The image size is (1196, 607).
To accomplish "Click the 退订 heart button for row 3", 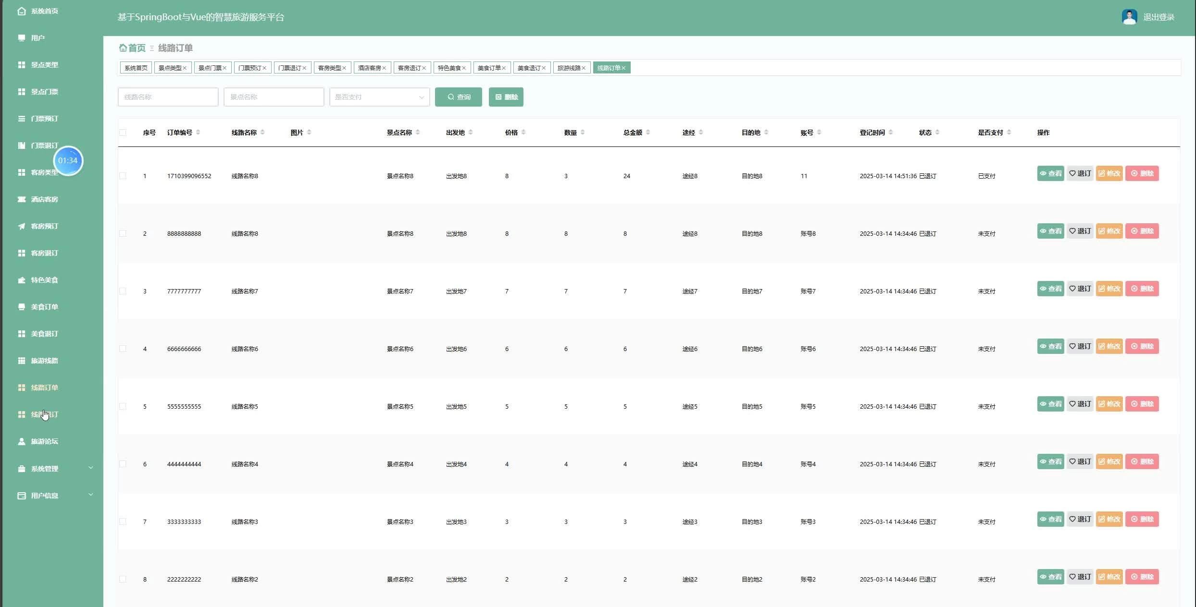I will [1080, 289].
